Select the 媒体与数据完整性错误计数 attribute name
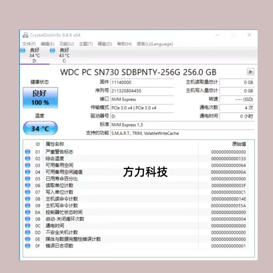The height and width of the screenshot is (273, 273). pyautogui.click(x=73, y=239)
